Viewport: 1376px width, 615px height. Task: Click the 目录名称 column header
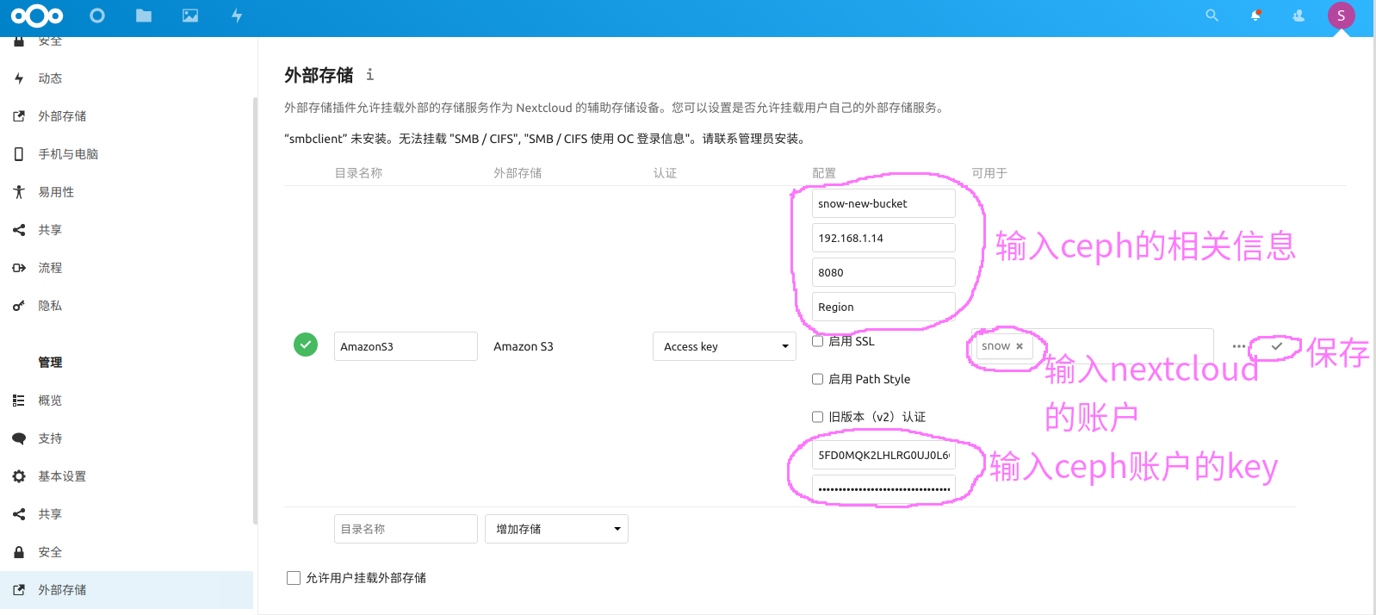(x=358, y=173)
